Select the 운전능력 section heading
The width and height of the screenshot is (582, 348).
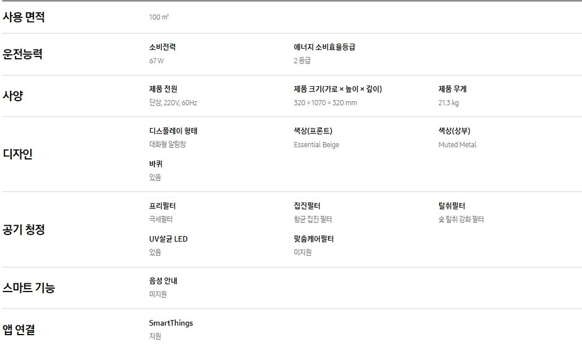pos(23,54)
